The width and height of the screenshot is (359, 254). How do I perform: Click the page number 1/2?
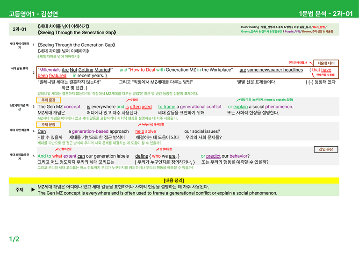tap(14, 239)
